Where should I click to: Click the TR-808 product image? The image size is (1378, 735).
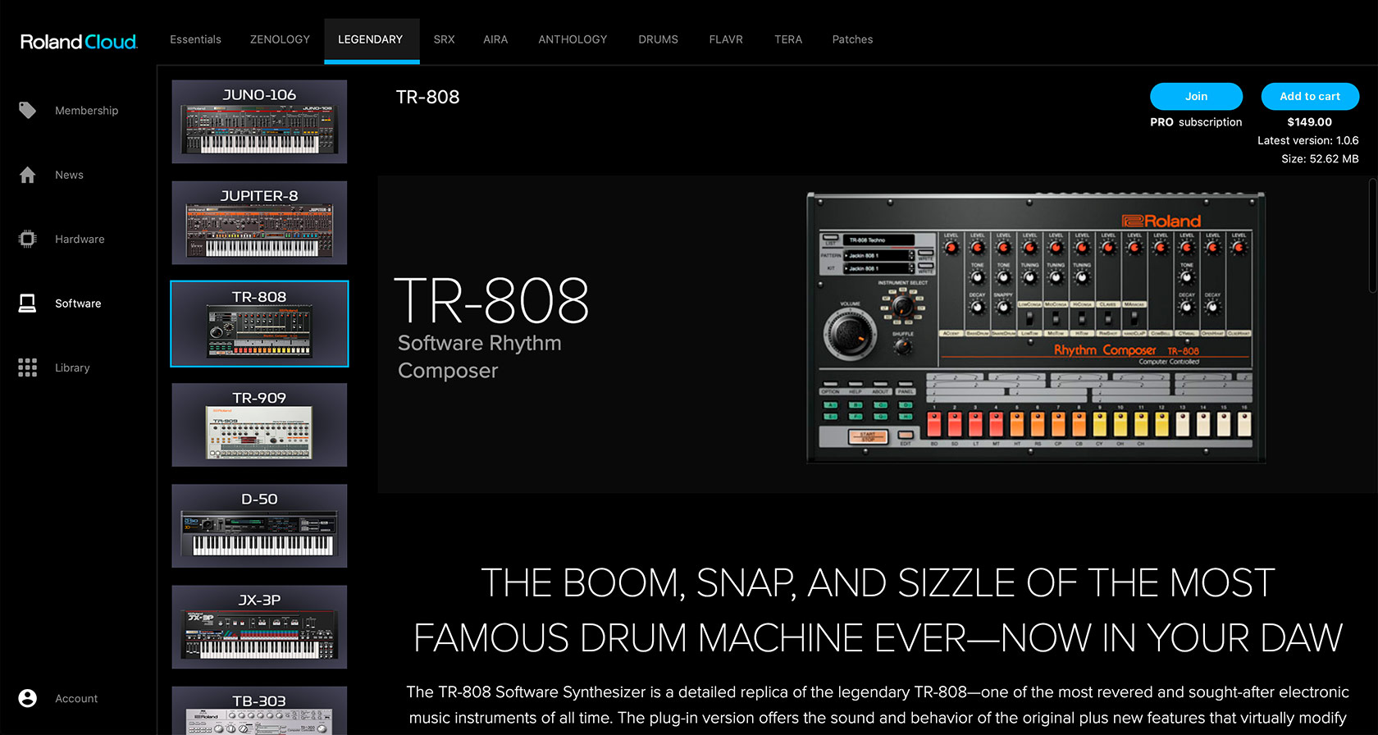1036,328
